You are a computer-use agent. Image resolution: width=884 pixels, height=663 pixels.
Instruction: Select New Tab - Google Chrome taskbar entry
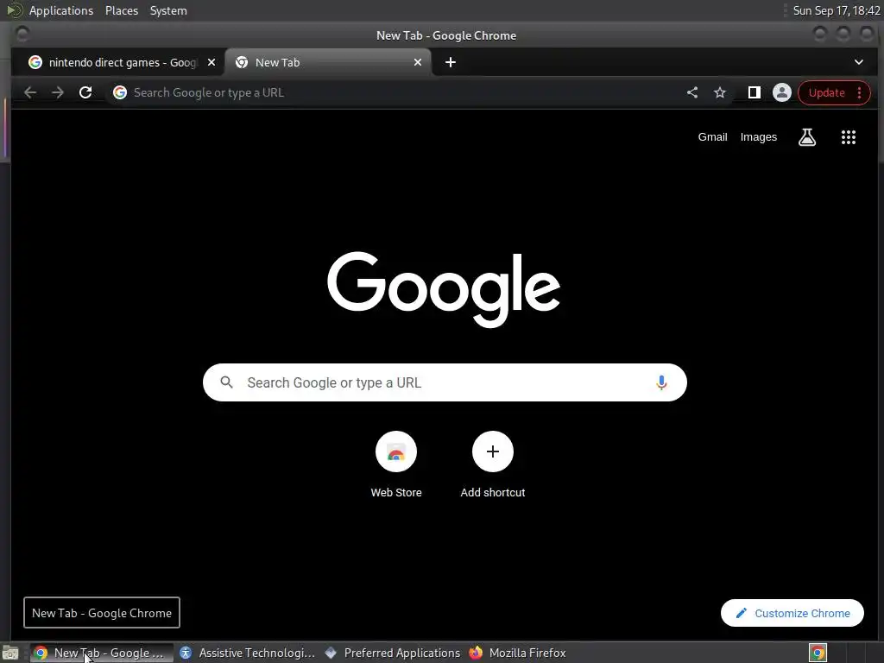click(x=100, y=653)
